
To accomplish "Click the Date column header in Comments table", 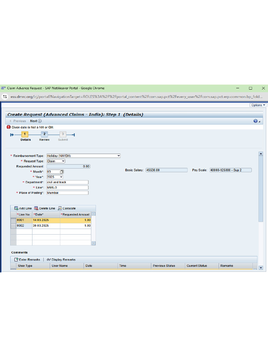I will pos(100,266).
